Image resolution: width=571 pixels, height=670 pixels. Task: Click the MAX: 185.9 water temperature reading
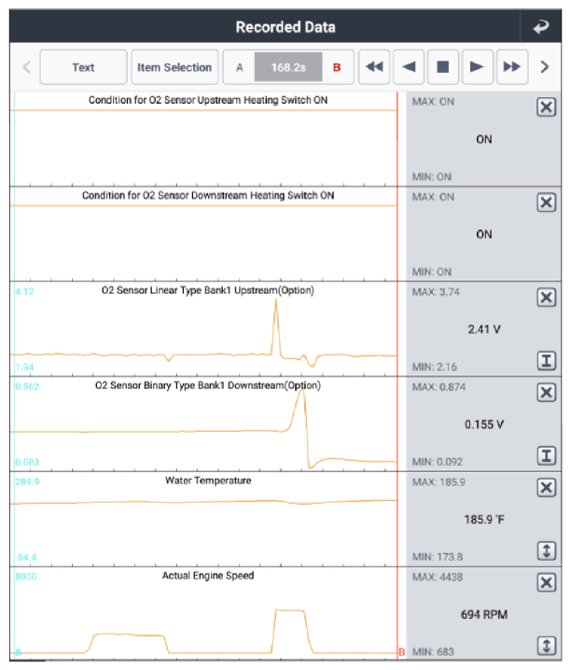pos(439,482)
